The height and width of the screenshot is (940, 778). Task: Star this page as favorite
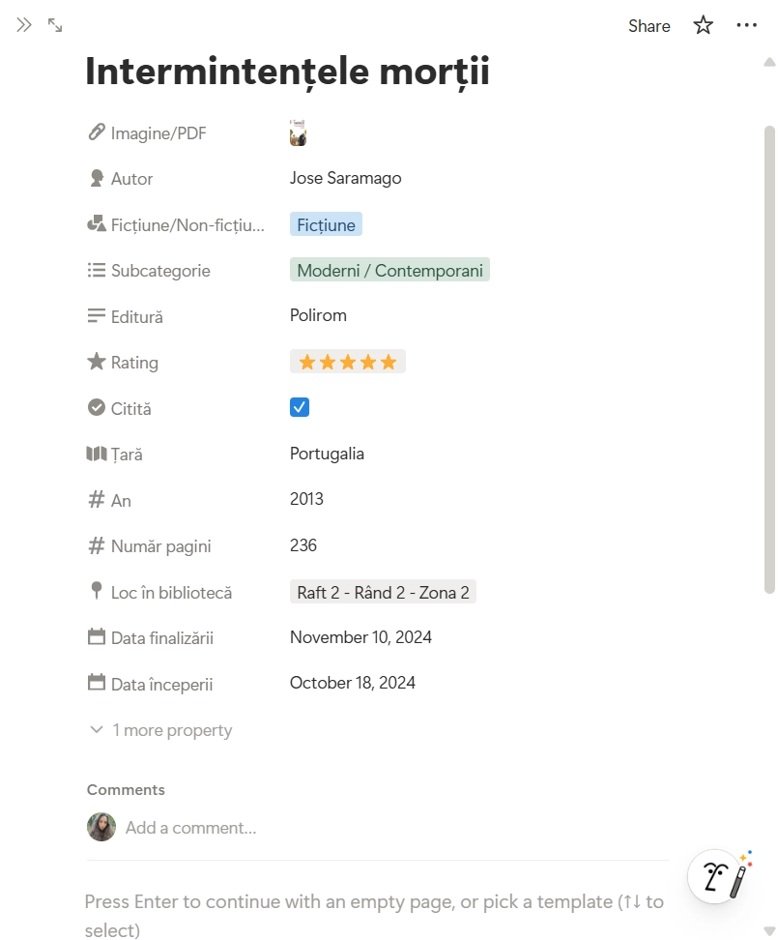tap(703, 25)
